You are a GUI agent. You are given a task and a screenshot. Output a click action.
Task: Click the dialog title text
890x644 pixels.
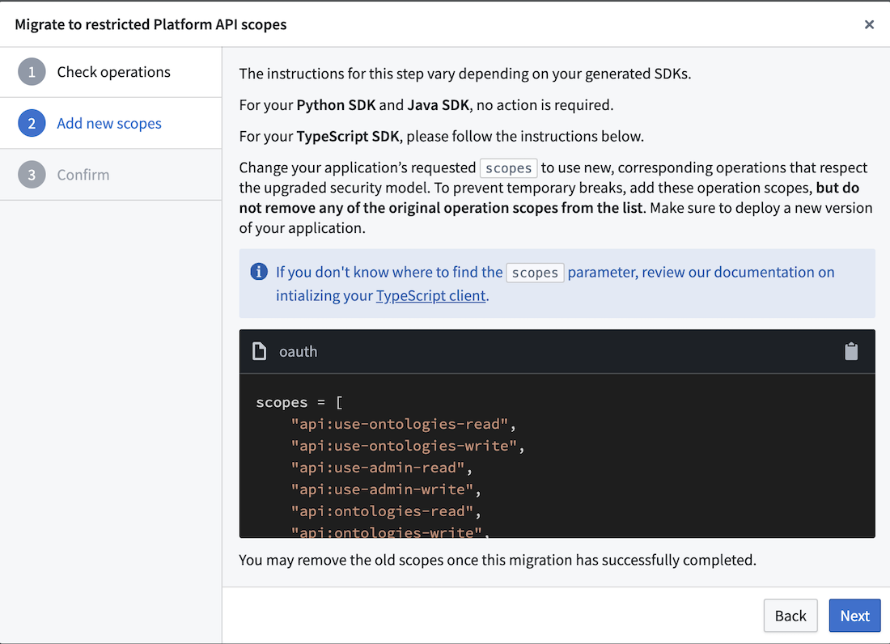[150, 24]
